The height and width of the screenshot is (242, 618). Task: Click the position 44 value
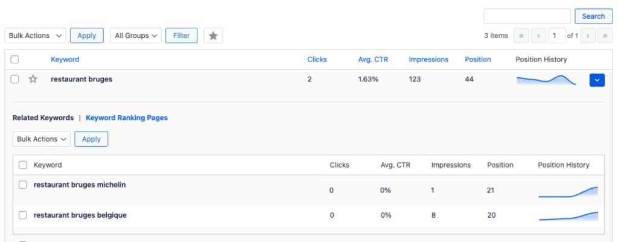[x=469, y=79]
